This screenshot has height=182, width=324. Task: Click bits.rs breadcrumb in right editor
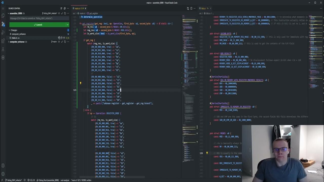pyautogui.click(x=208, y=13)
